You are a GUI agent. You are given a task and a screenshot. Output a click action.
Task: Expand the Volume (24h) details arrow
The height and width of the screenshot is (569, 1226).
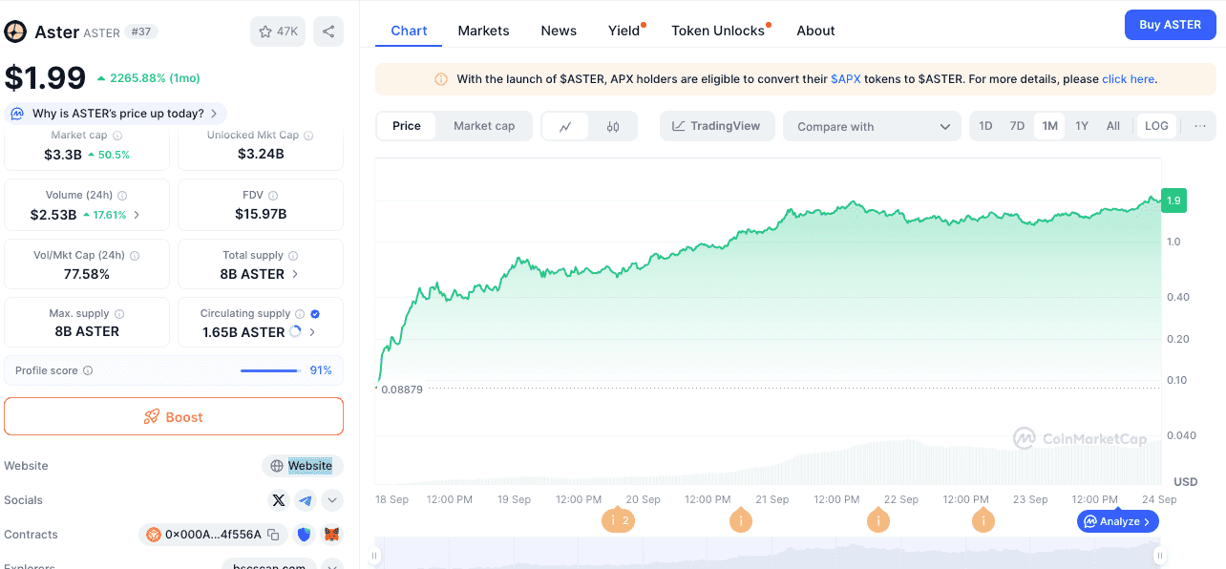137,215
